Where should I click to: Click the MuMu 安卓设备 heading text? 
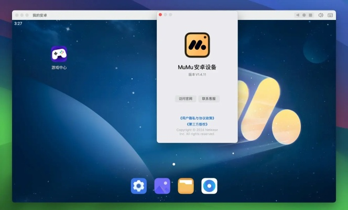coord(197,67)
